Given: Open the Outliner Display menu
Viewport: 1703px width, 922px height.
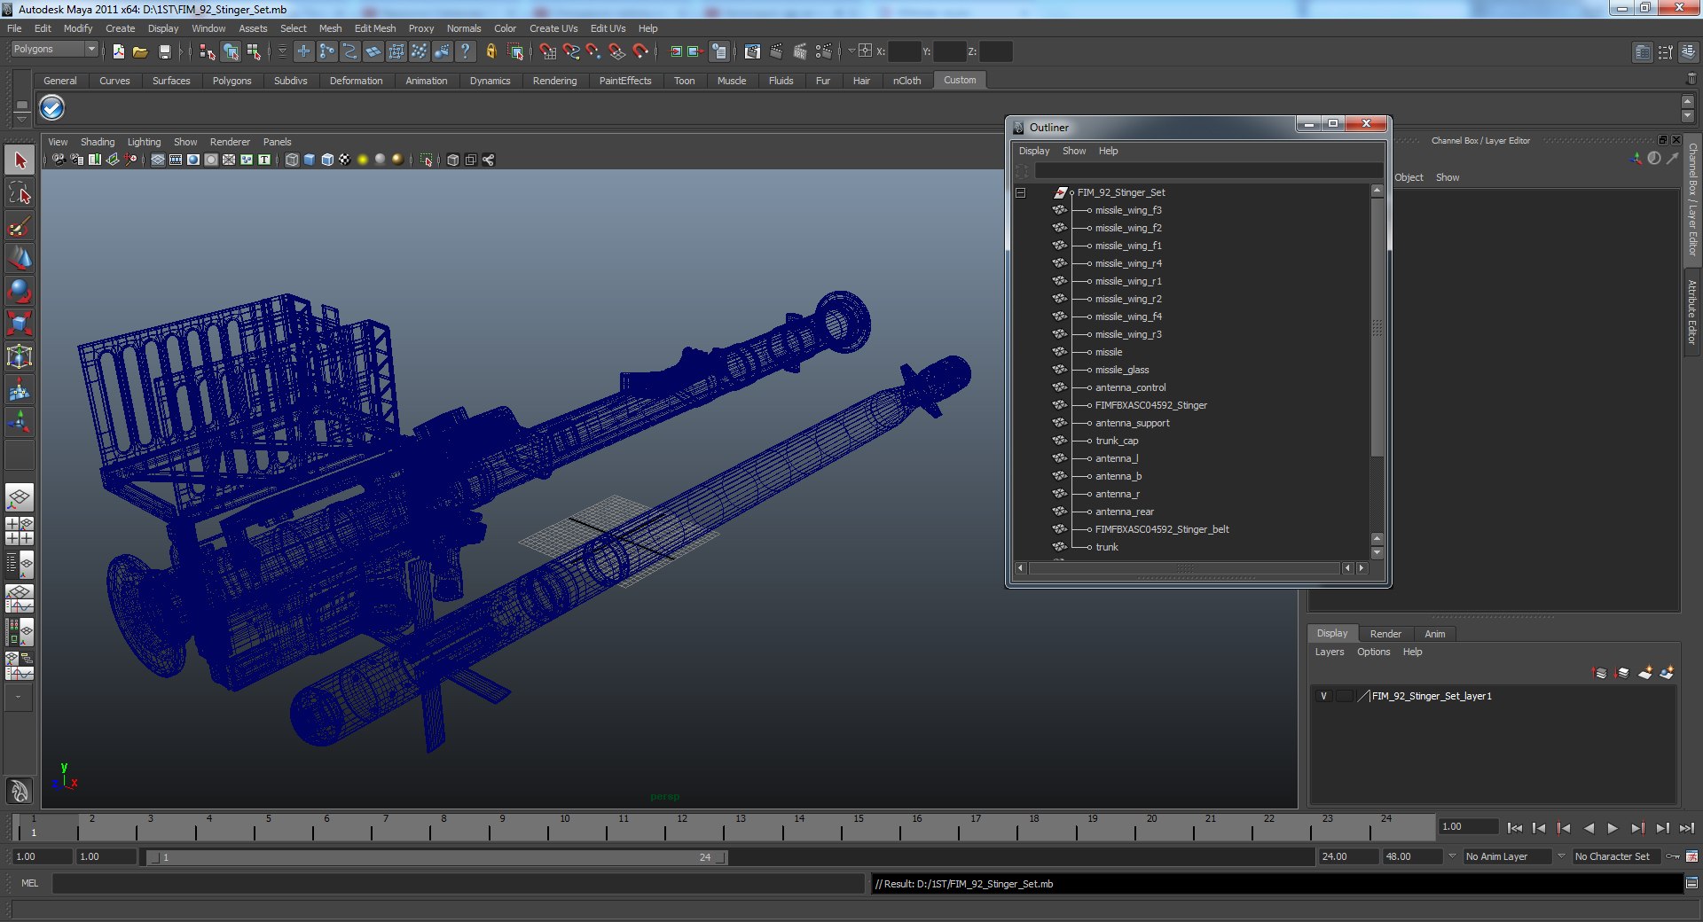Looking at the screenshot, I should tap(1033, 151).
